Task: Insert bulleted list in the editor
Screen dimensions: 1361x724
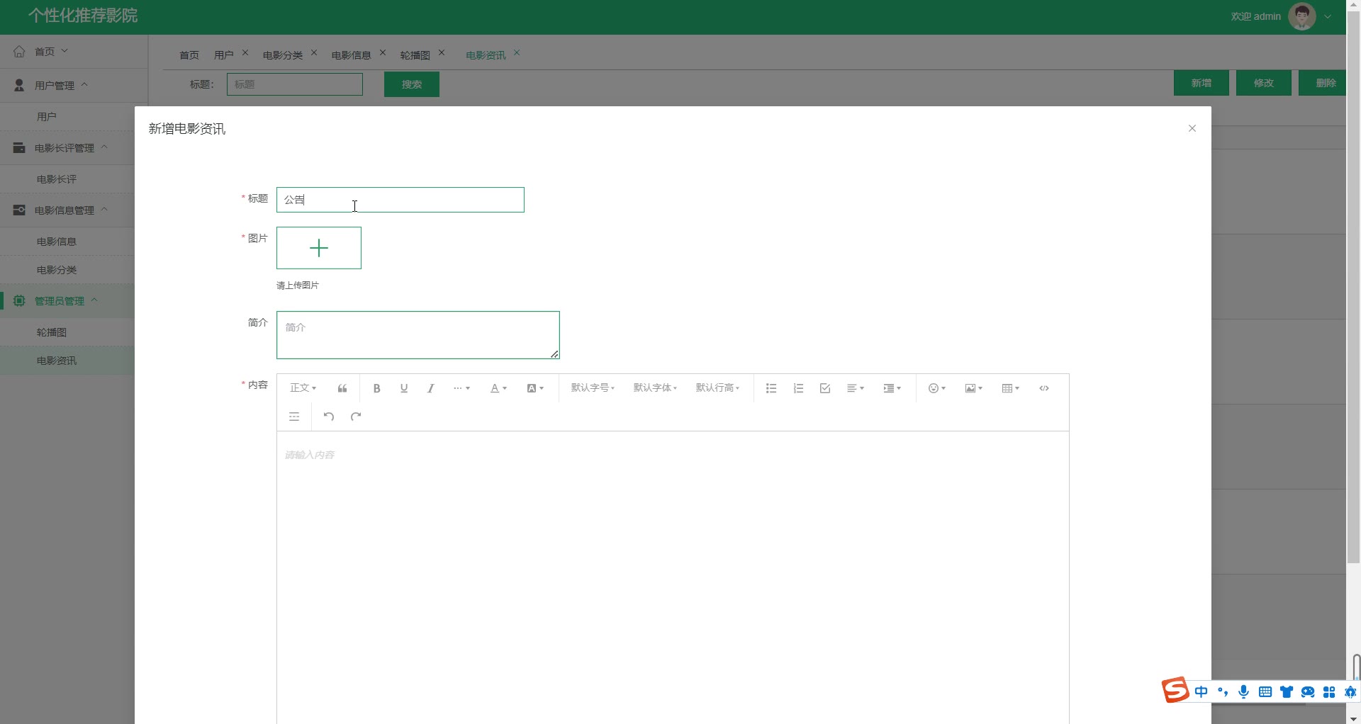Action: (x=771, y=388)
